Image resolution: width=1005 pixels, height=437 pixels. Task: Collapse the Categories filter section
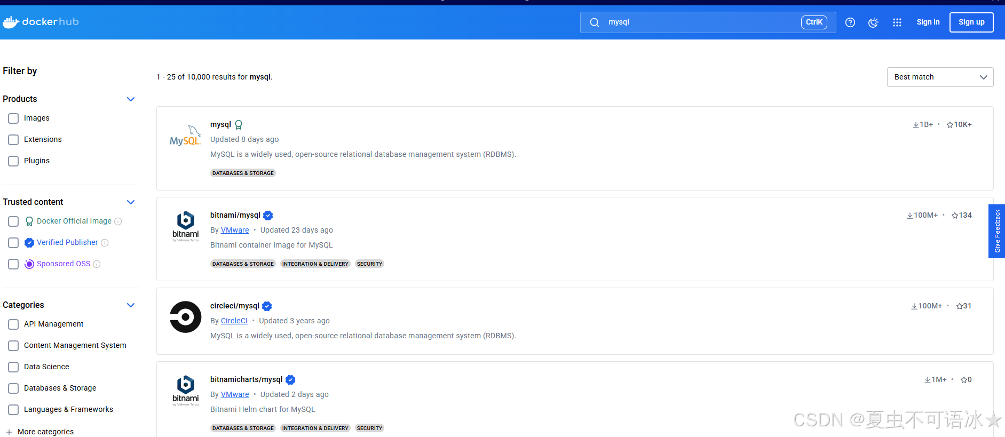[x=131, y=305]
